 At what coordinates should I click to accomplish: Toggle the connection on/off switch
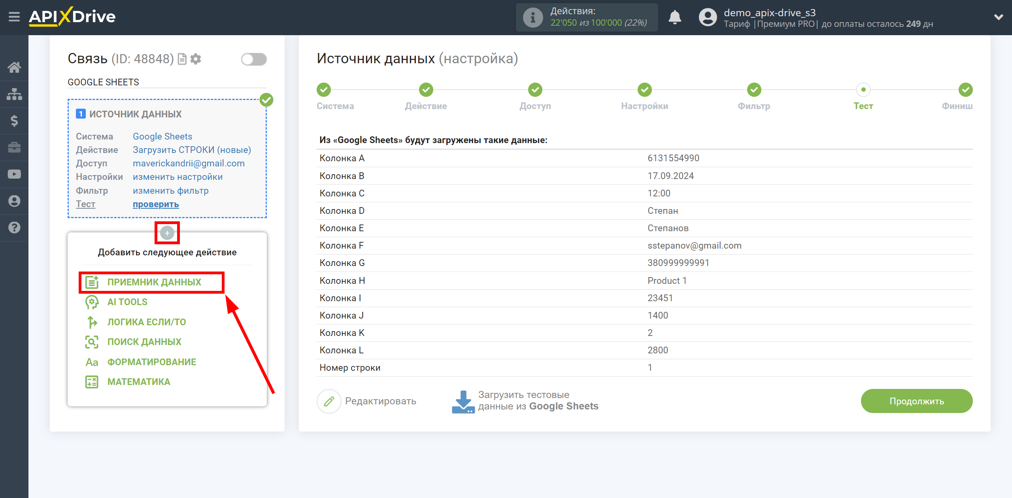(254, 59)
